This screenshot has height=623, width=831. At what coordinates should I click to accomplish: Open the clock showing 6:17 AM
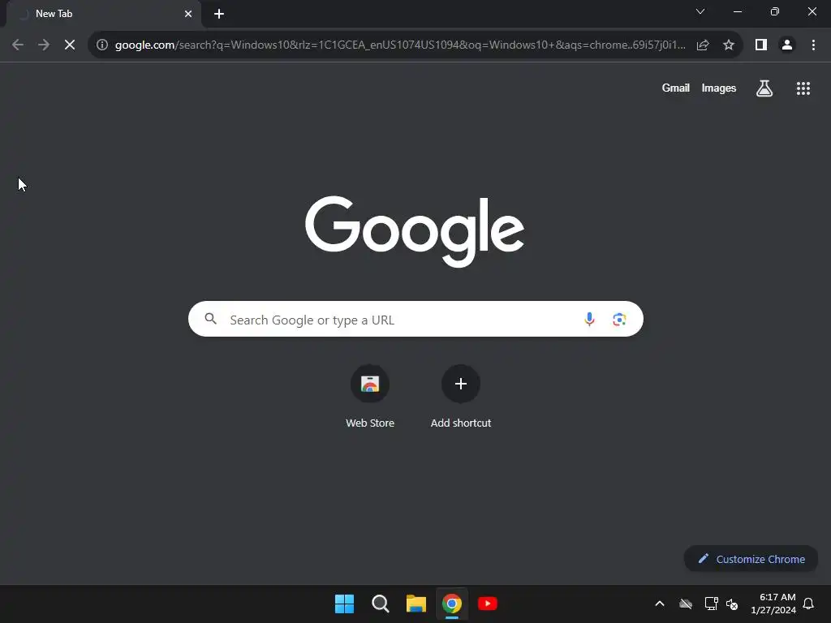pyautogui.click(x=773, y=604)
